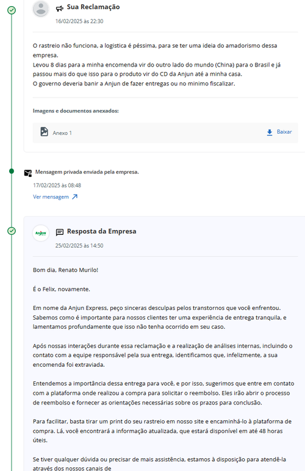Image resolution: width=305 pixels, height=471 pixels.
Task: Click the 25/02/2025 às 14:50 timestamp
Action: pos(79,246)
